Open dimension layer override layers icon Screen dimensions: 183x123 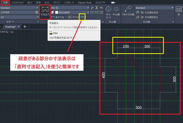click(x=53, y=12)
